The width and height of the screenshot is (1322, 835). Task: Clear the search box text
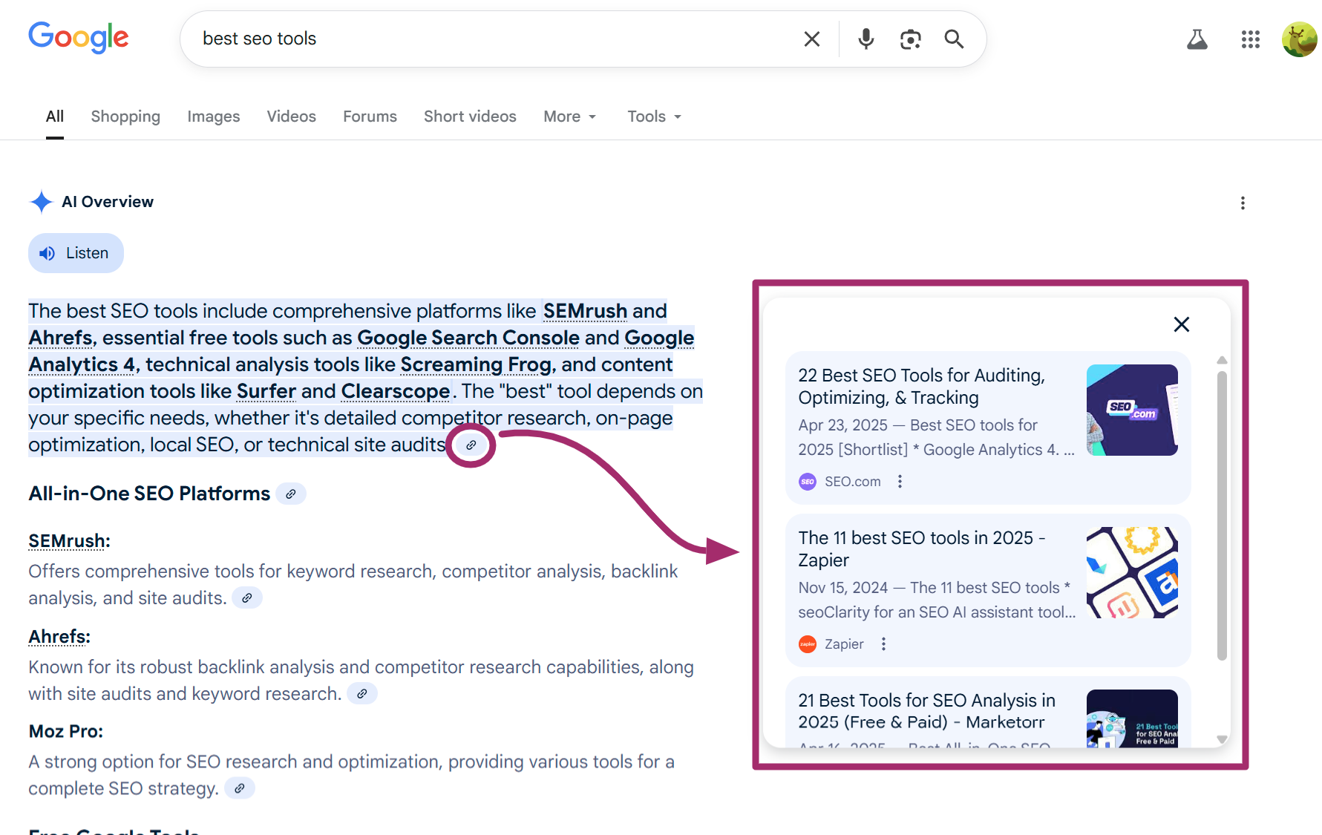[x=811, y=39]
